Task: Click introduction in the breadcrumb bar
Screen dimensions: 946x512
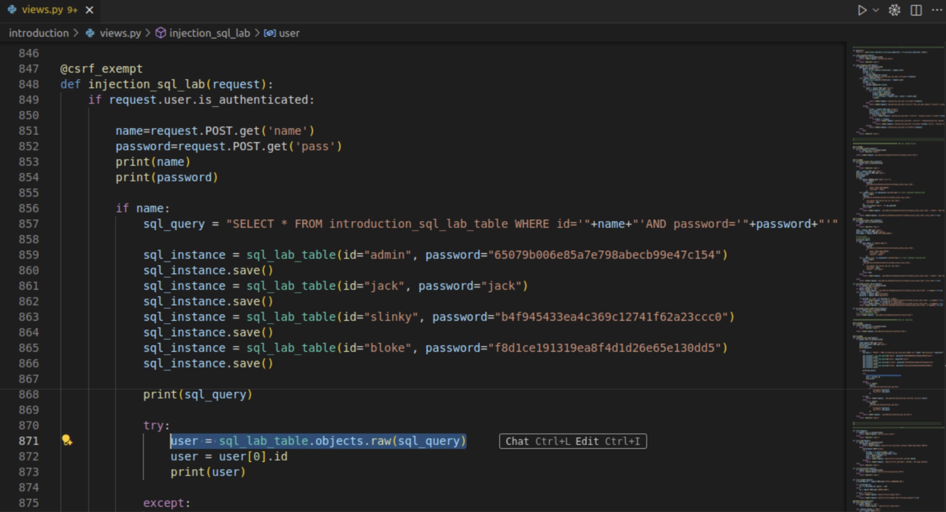Action: pyautogui.click(x=39, y=33)
